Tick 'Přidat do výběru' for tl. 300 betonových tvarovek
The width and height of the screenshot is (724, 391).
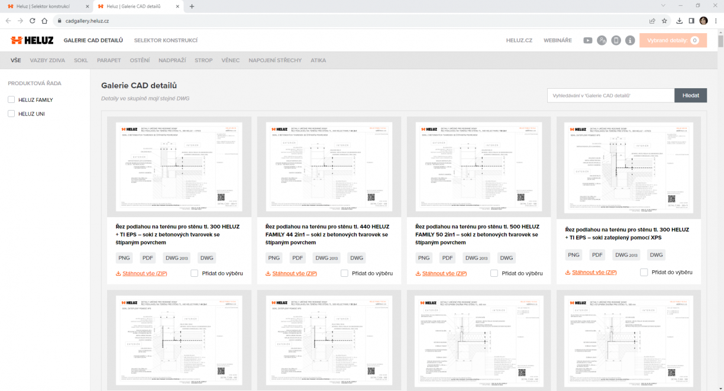point(195,273)
